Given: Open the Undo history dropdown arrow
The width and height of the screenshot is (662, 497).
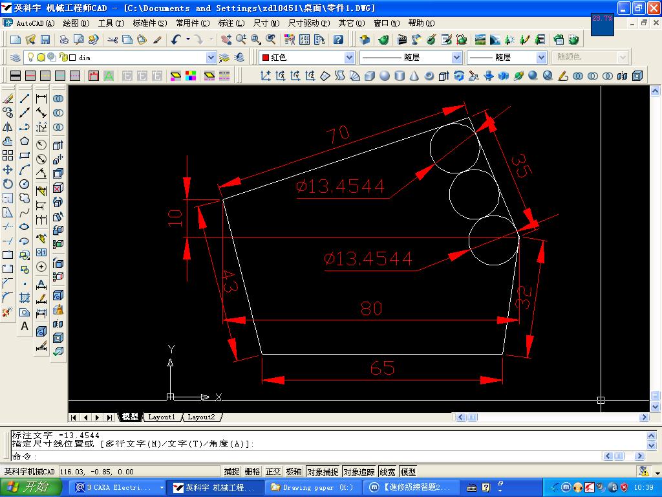Looking at the screenshot, I should [188, 39].
